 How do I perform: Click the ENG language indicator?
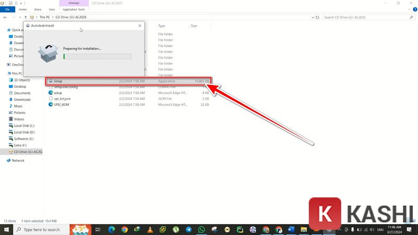coord(380,229)
